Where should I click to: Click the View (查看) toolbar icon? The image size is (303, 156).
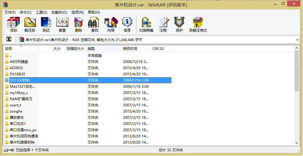click(62, 25)
